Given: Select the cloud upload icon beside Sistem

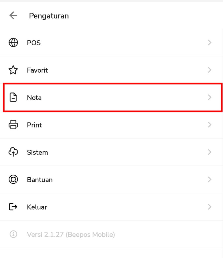Looking at the screenshot, I should coord(13,152).
